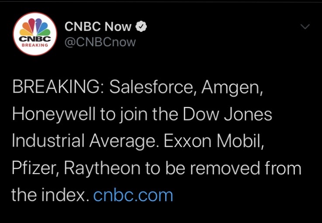Click the CNBC lettering inside the avatar
This screenshot has height=223, width=322.
pos(35,38)
